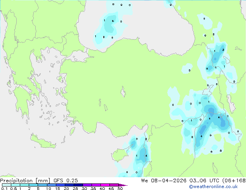Click the "(06+168" forecast run text
Image resolution: width=246 pixels, height=190 pixels.
pos(234,180)
